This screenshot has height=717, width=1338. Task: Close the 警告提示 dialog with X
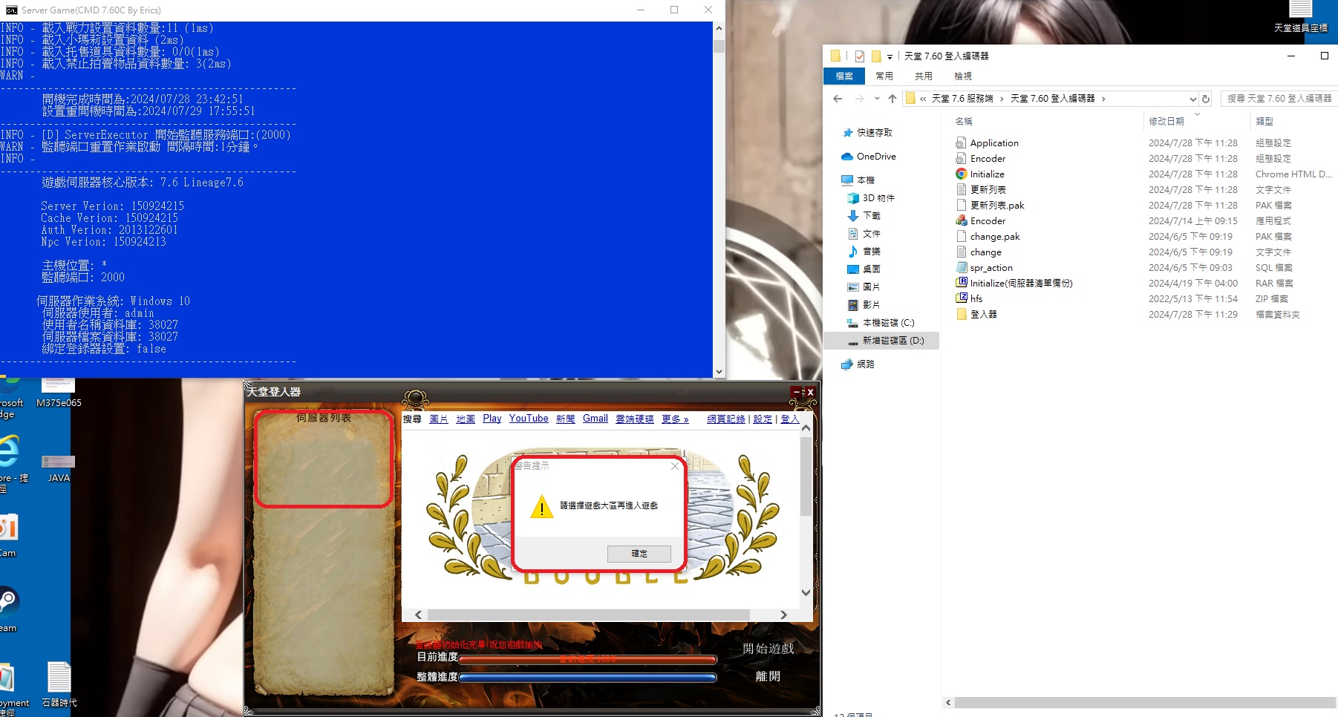[674, 466]
